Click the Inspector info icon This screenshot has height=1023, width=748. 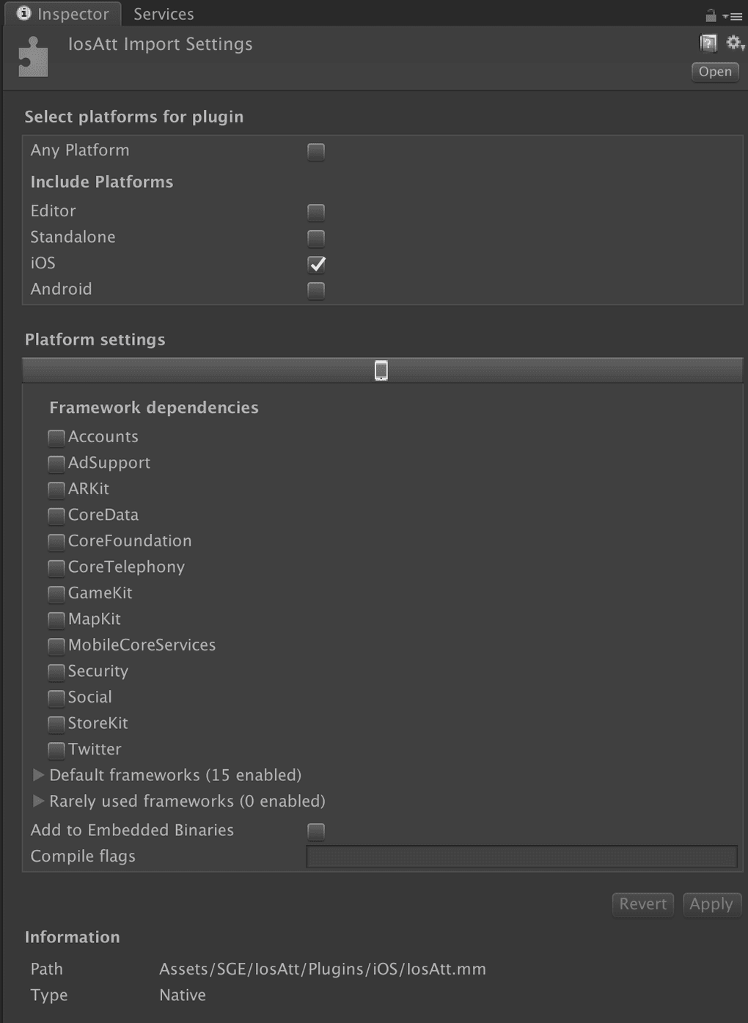pos(24,13)
